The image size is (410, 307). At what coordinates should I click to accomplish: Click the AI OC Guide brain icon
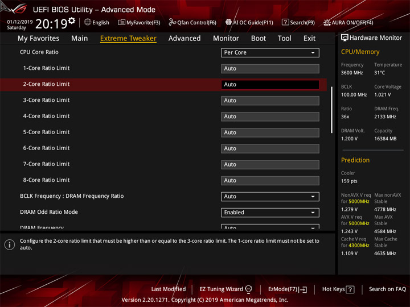pos(228,22)
